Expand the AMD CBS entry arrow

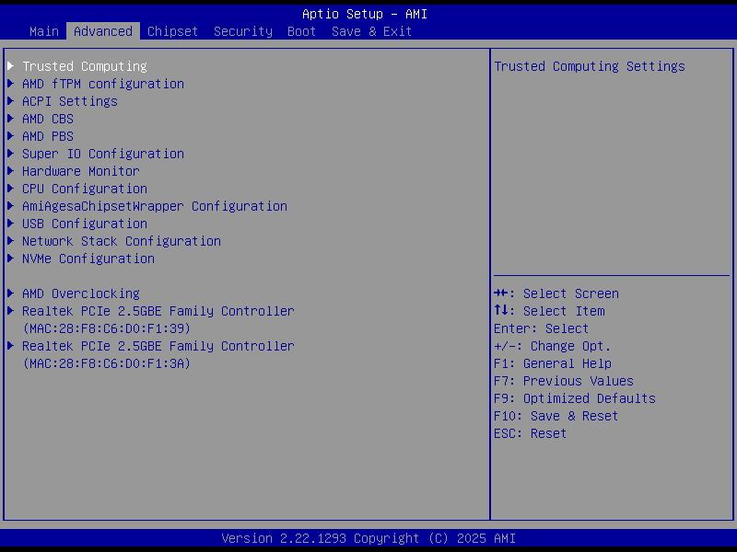tap(11, 119)
